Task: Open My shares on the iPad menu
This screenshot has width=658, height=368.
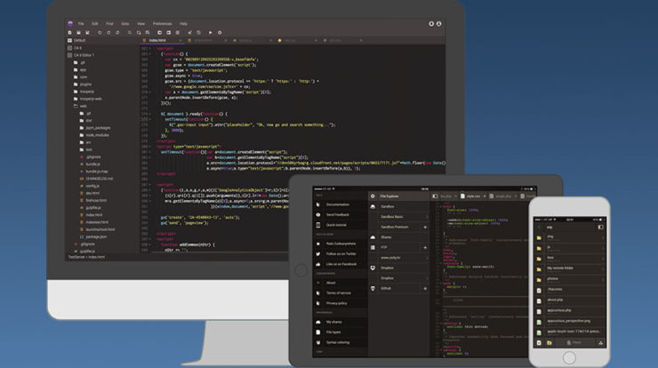Action: [334, 322]
